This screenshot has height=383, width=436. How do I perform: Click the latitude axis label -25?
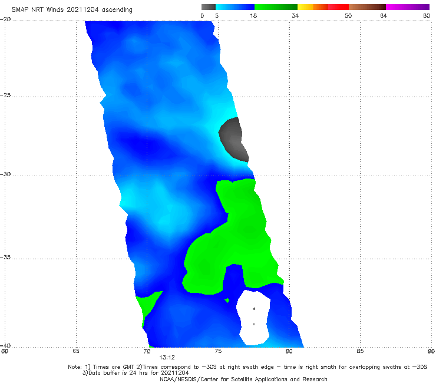coord(5,95)
